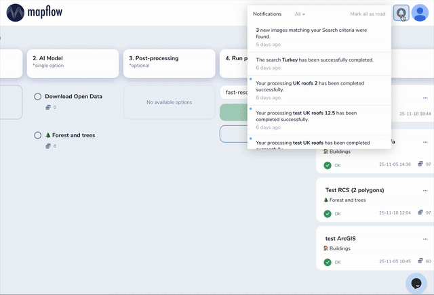Open options menu for Test RCS project
This screenshot has height=295, width=434.
coord(426,190)
